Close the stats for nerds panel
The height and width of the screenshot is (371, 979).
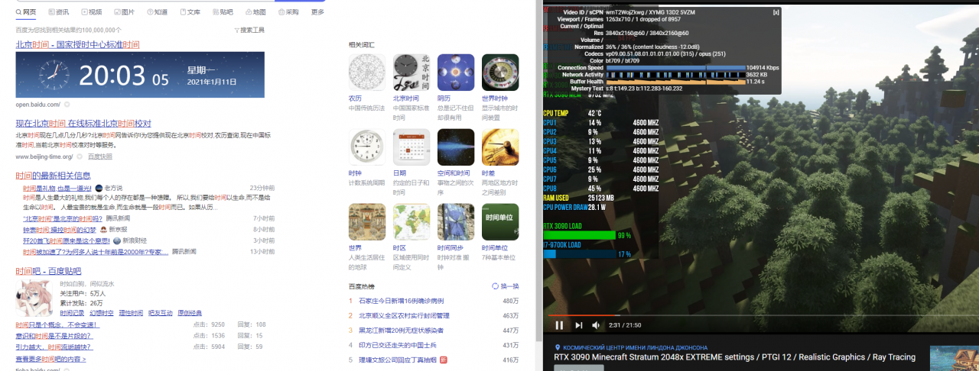pos(776,13)
